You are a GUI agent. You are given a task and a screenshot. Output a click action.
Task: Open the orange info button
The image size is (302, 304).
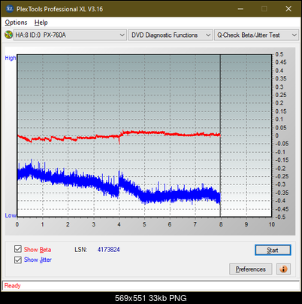[283, 269]
